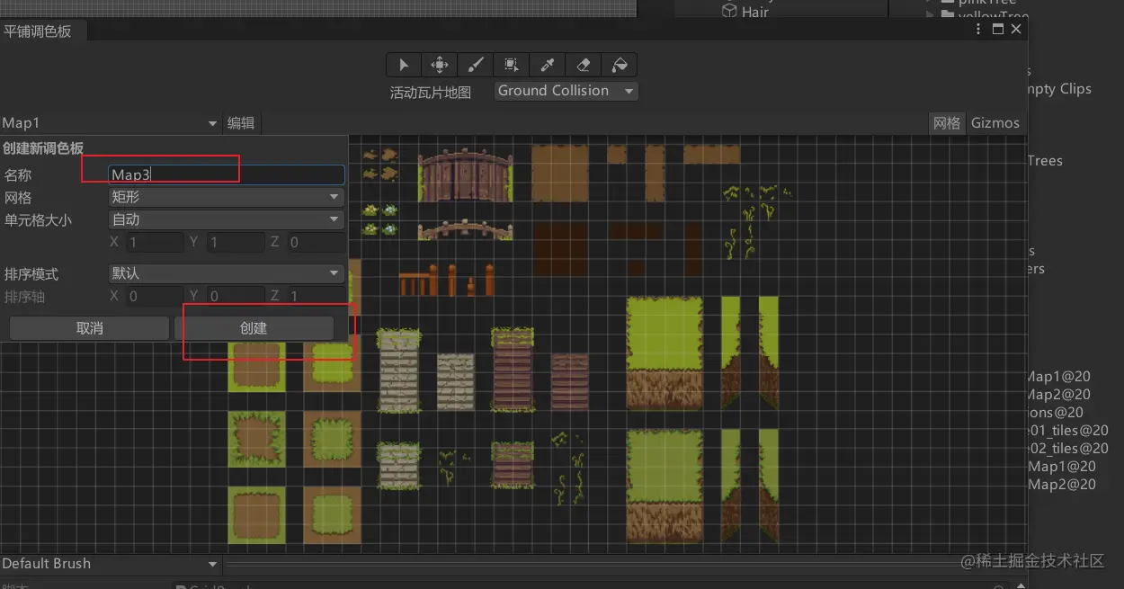
Task: Toggle the 网格 grid display
Action: [x=947, y=123]
